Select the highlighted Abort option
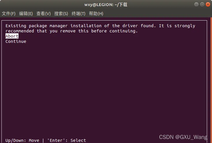 point(12,36)
